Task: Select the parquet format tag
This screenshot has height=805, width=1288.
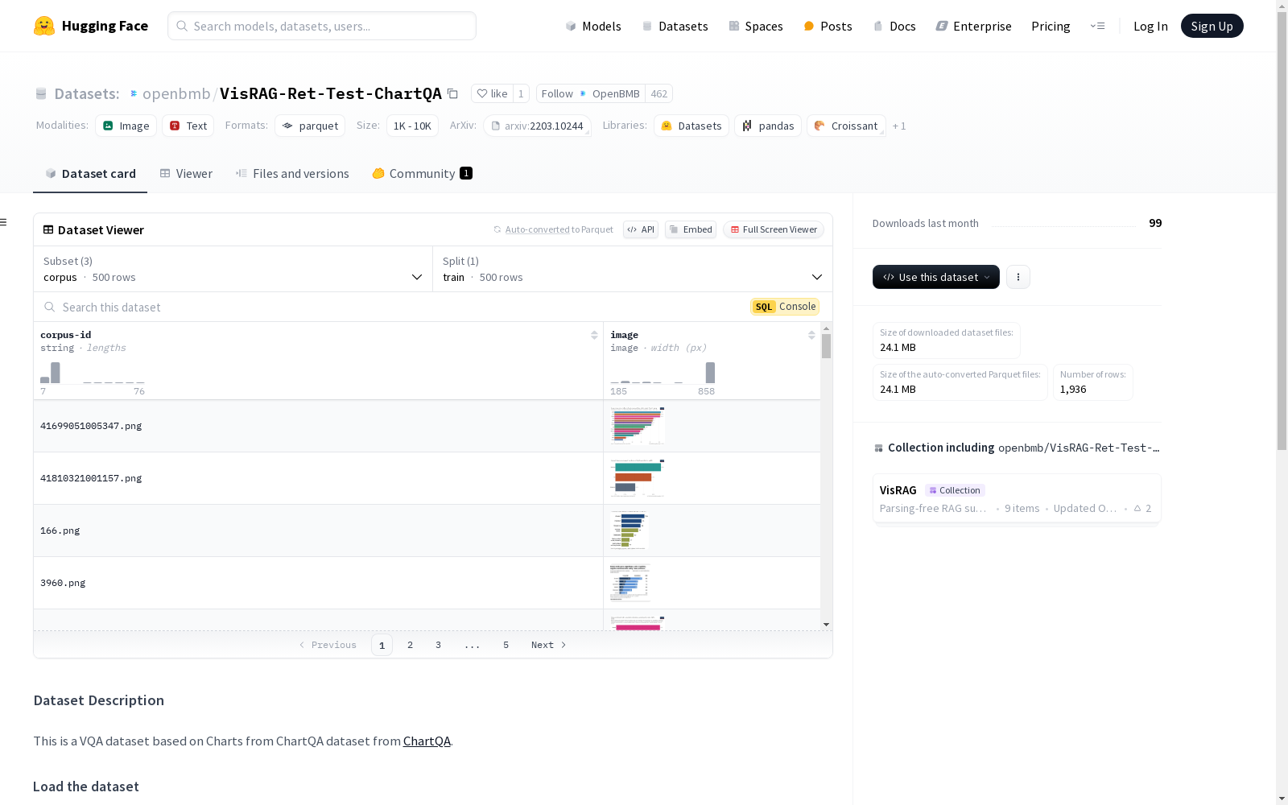Action: [x=310, y=126]
